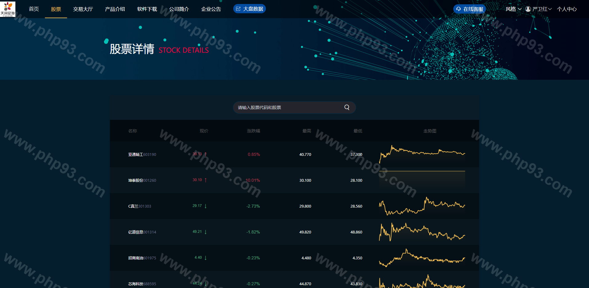Go to the 交易大厅 menu item
Screen dimensions: 589x288
coord(83,9)
